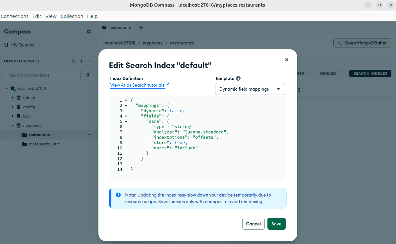Click the Search connections input field
This screenshot has width=396, height=244.
[x=42, y=75]
